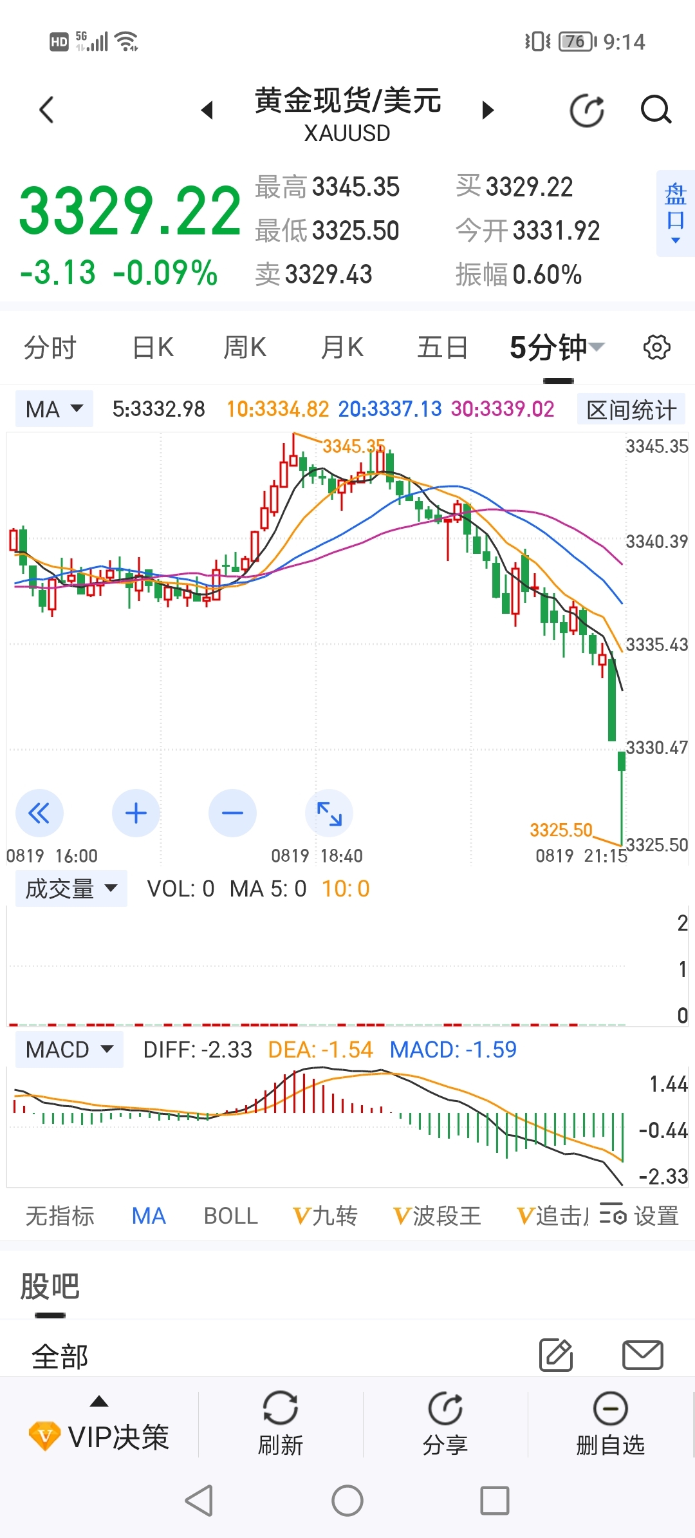Select the 月K chart tab
The image size is (695, 1538).
(x=342, y=348)
